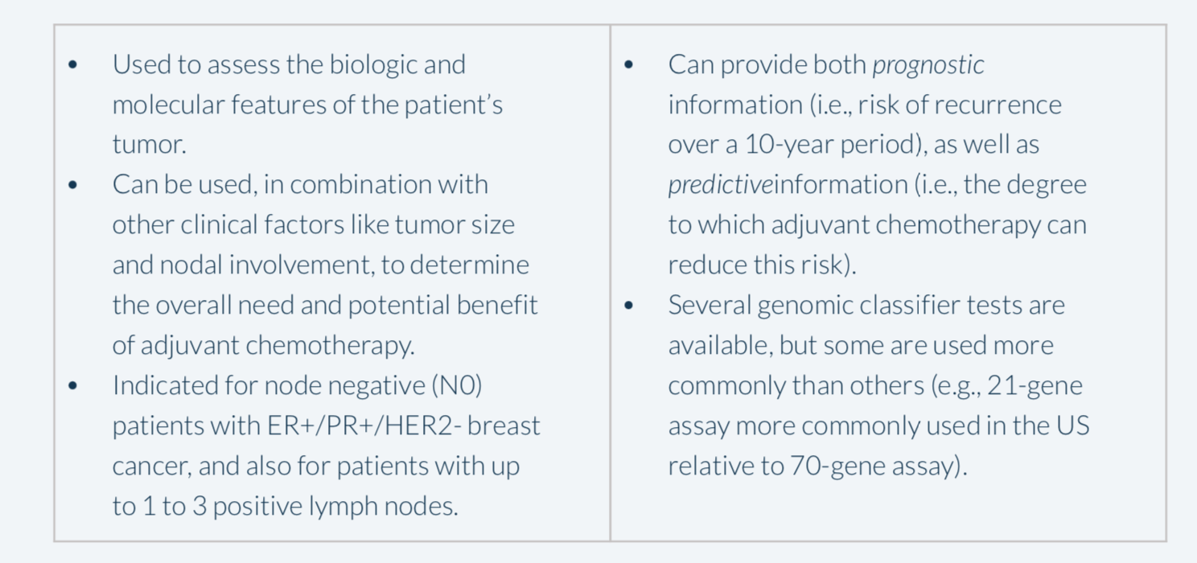Click the words 'reduce this risk'

(754, 265)
